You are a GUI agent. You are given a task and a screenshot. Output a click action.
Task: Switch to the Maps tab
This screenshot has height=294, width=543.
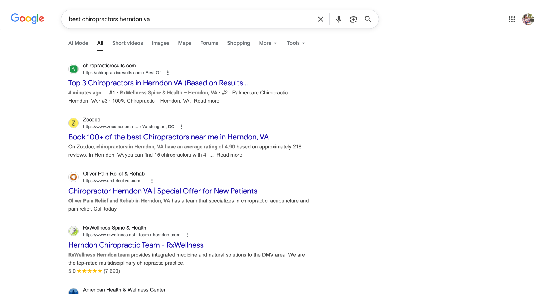(x=184, y=43)
